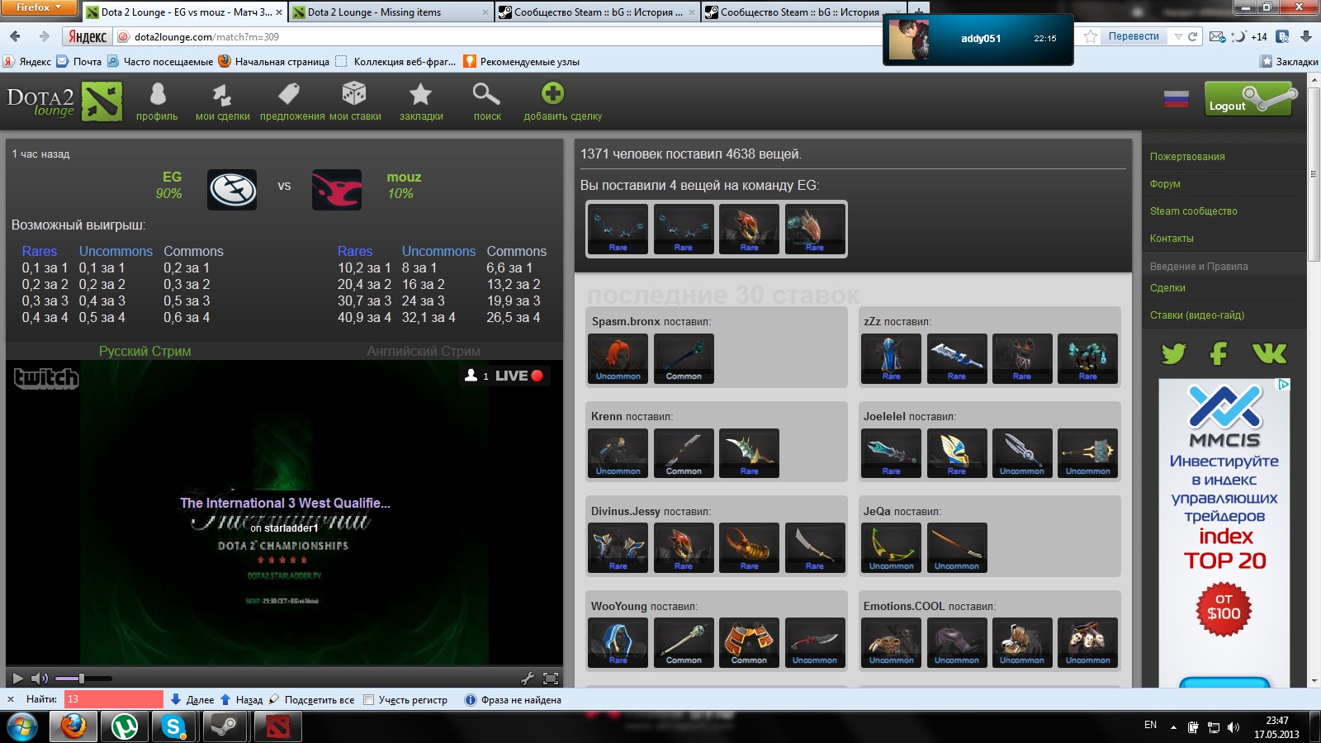Screen dimensions: 1321x743
Task: Click the system tray volume icon
Action: pyautogui.click(x=1233, y=727)
